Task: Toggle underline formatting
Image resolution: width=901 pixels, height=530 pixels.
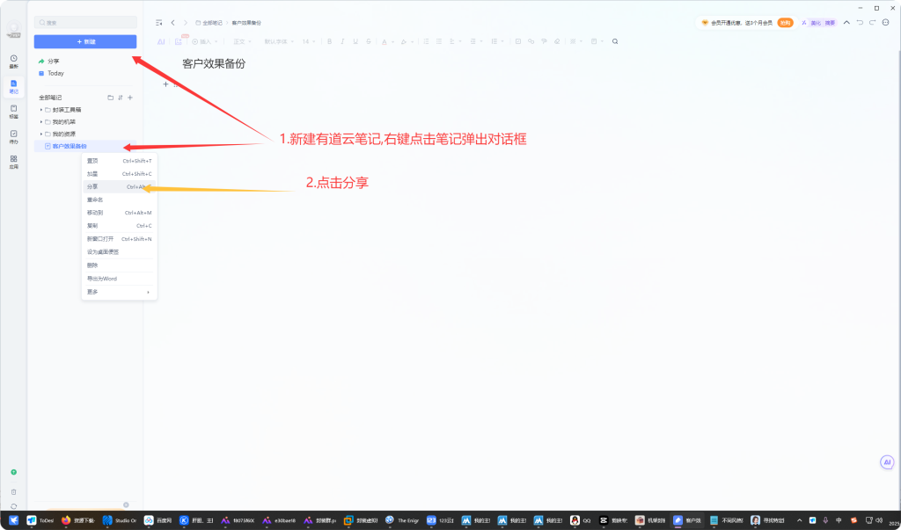Action: coord(355,41)
